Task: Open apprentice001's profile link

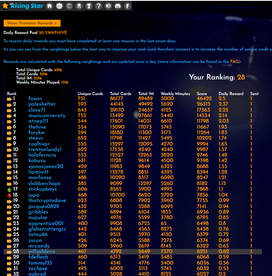Action: click(x=46, y=223)
